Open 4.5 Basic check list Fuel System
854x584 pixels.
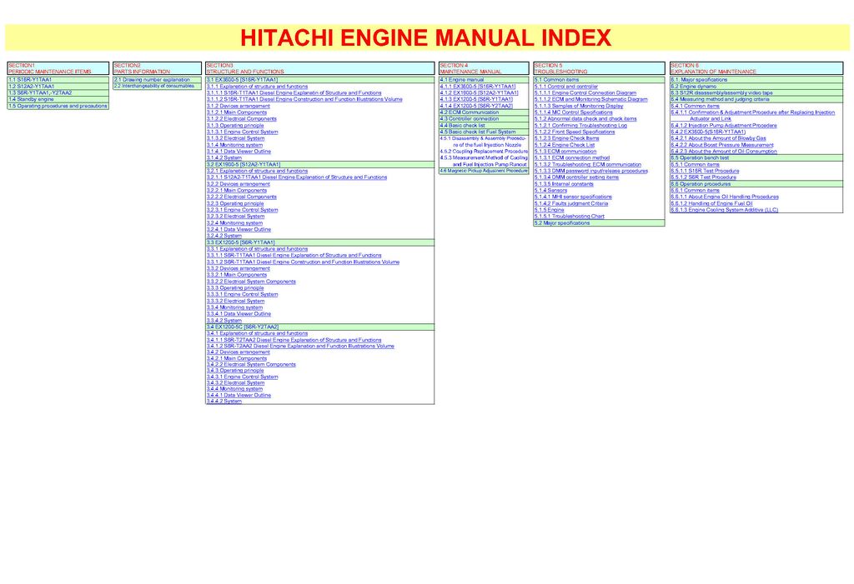pyautogui.click(x=478, y=132)
